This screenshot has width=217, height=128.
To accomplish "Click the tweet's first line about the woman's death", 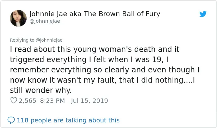I will pyautogui.click(x=95, y=49).
